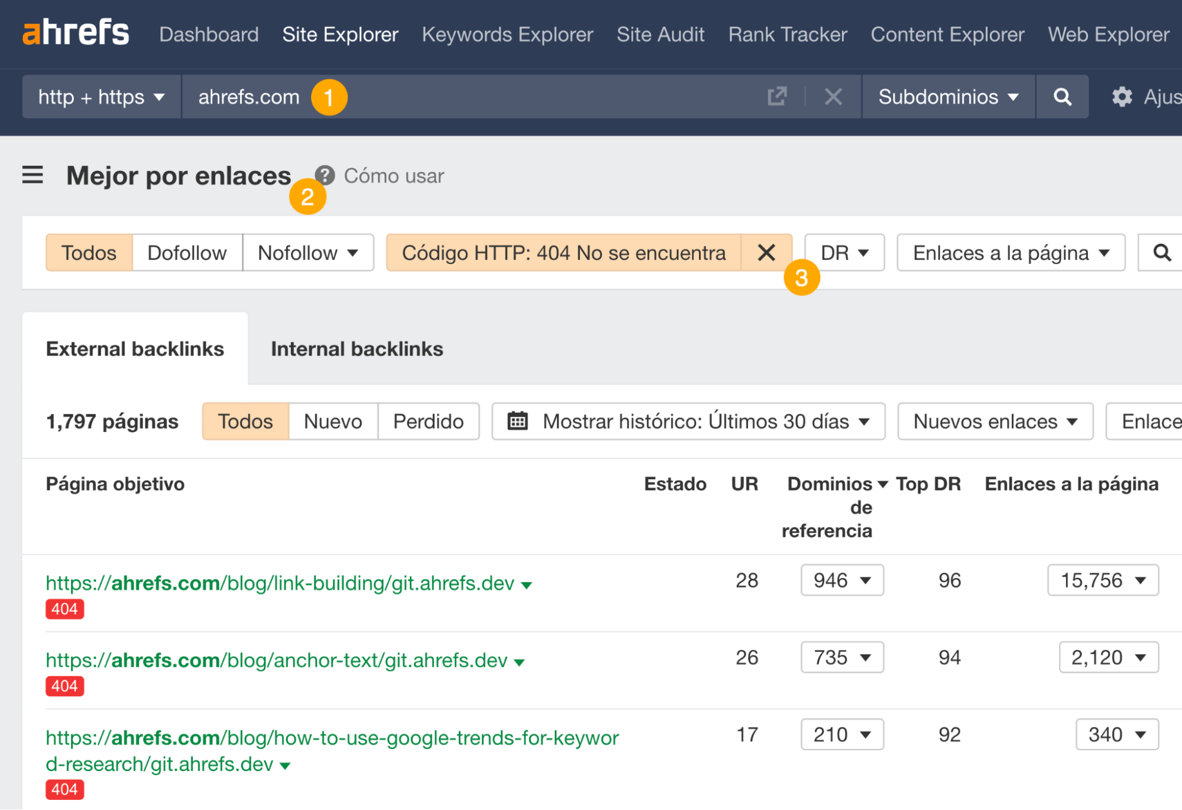
Task: Switch to the Nuevo results filter
Action: 332,421
